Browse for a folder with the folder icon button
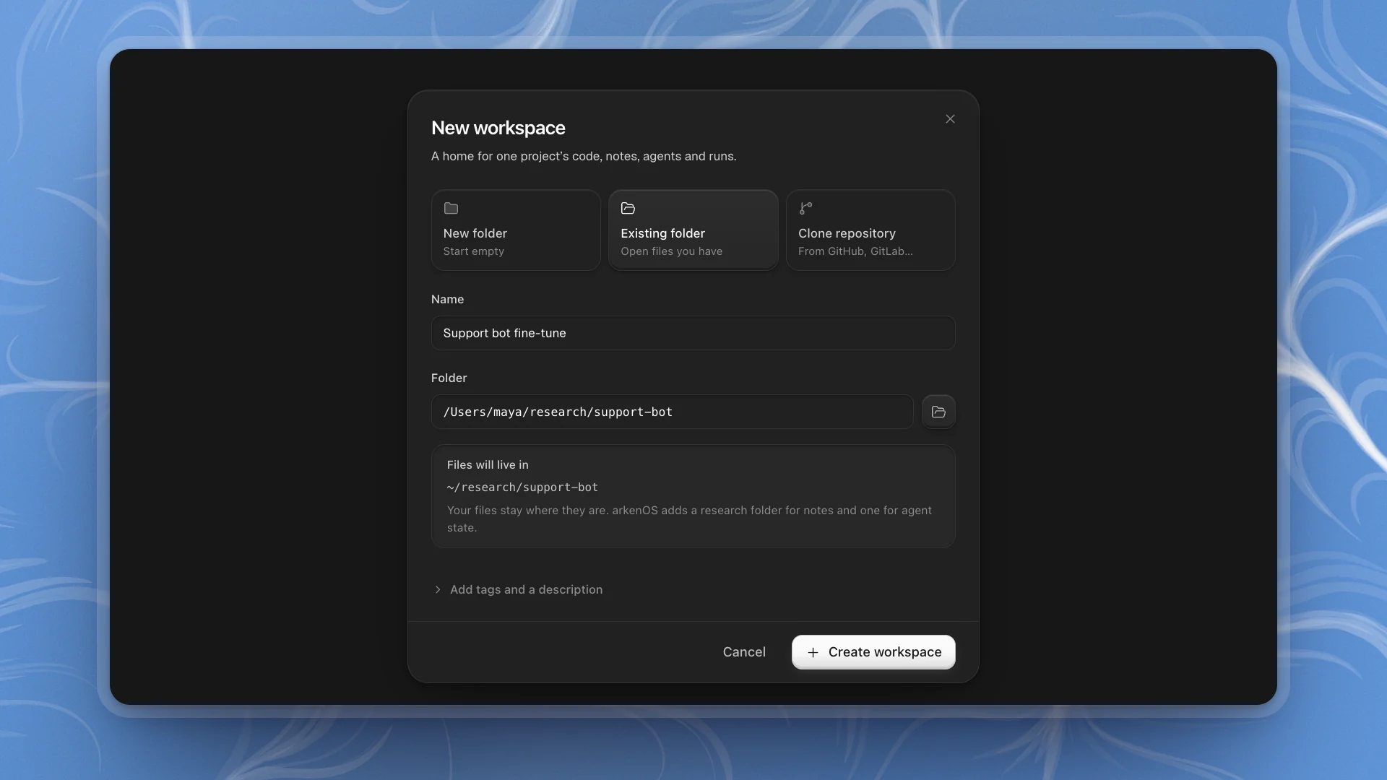 click(x=938, y=412)
